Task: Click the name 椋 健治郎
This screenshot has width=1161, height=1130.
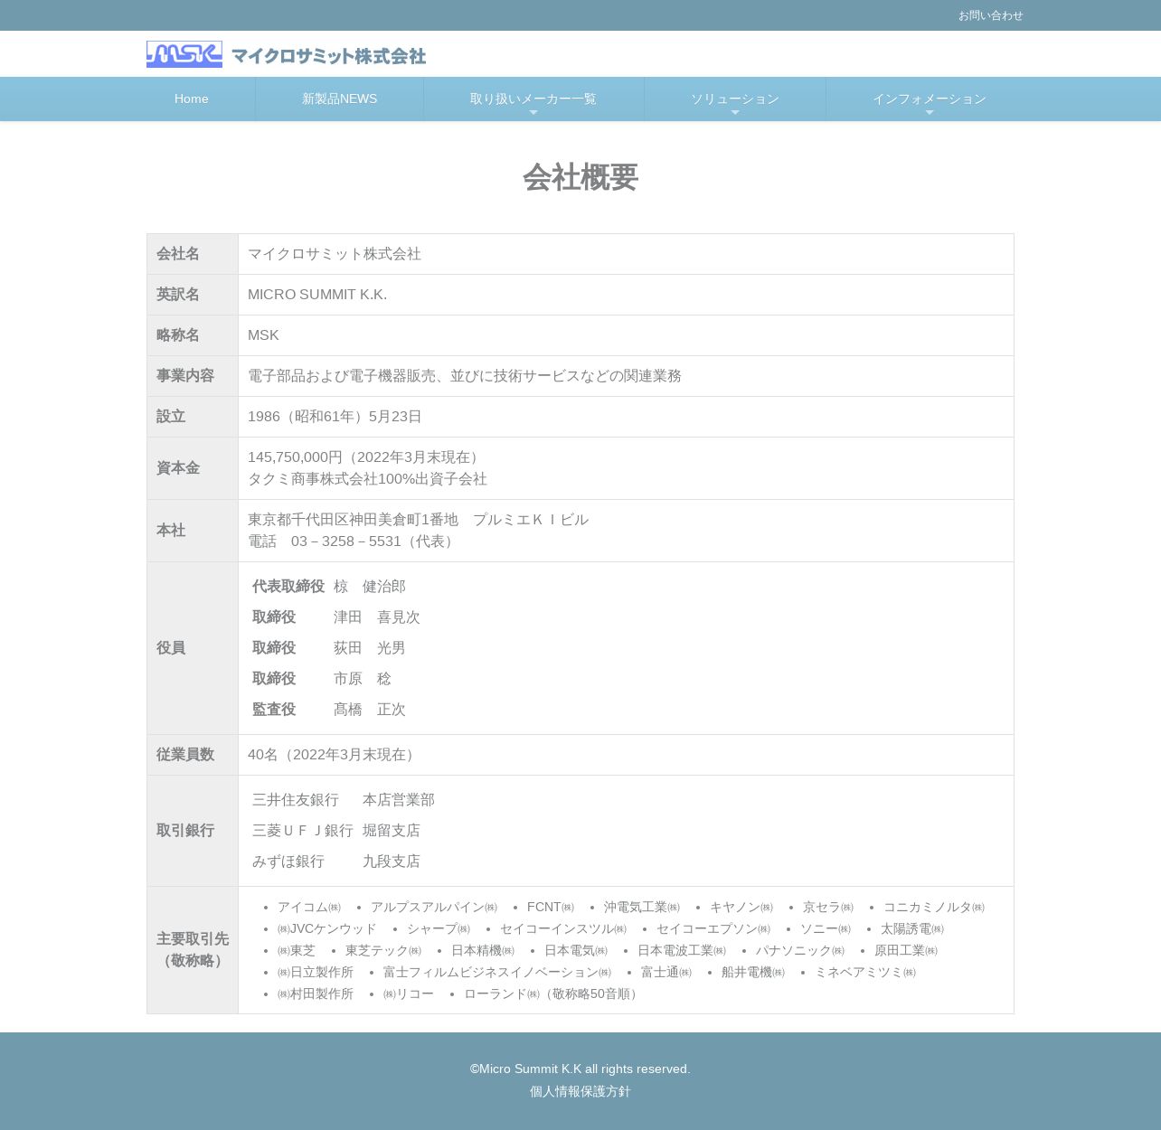Action: [370, 587]
